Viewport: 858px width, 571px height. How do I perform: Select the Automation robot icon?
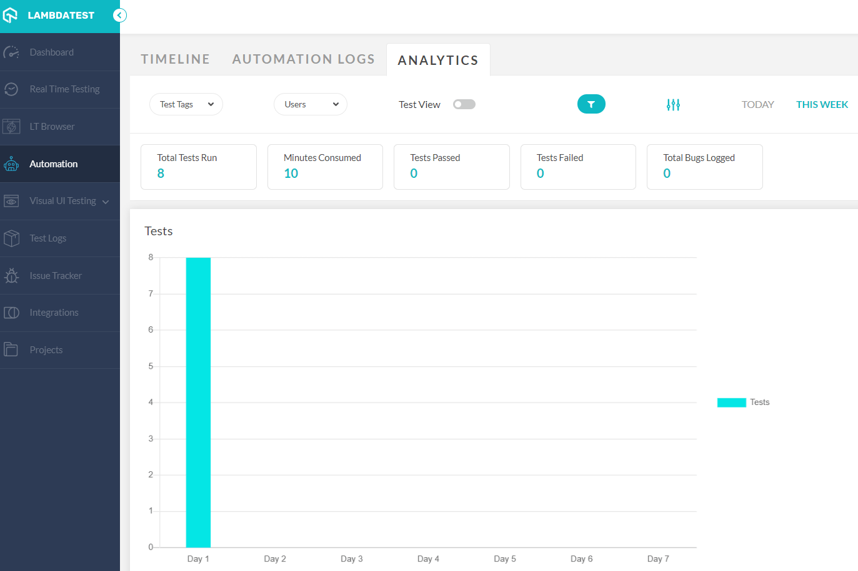11,164
